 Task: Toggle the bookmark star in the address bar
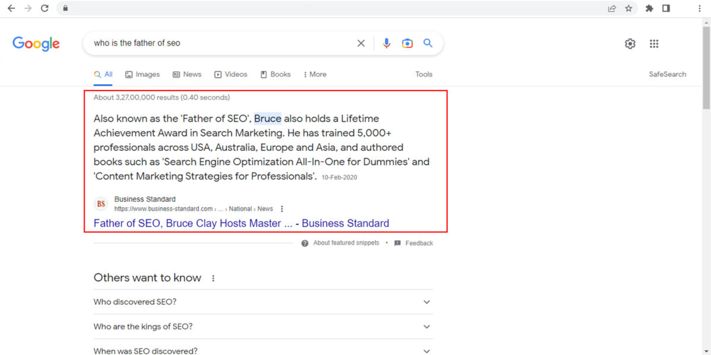[629, 8]
